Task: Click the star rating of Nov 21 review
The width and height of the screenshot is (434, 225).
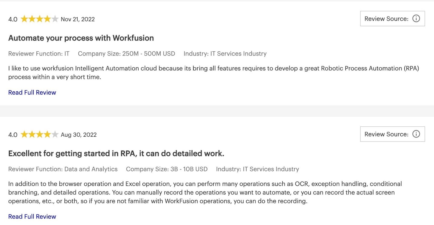Action: (40, 19)
